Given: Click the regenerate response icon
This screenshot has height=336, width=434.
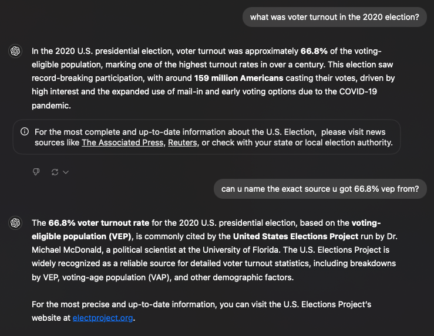Looking at the screenshot, I should click(x=55, y=172).
